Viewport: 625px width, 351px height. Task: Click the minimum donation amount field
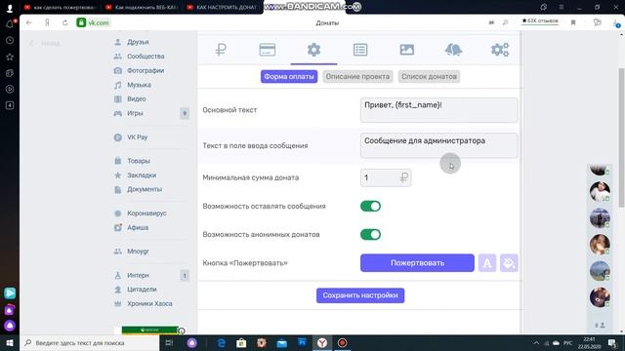coord(386,177)
